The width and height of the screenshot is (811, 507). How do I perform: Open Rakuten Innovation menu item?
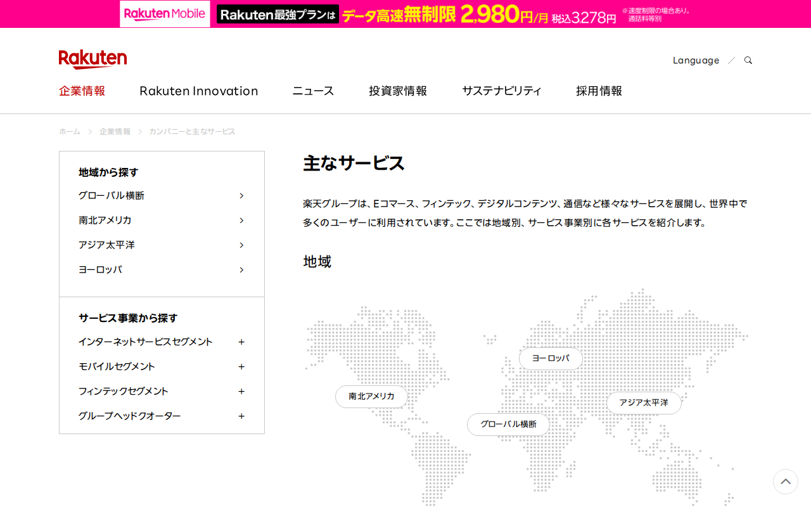click(198, 91)
